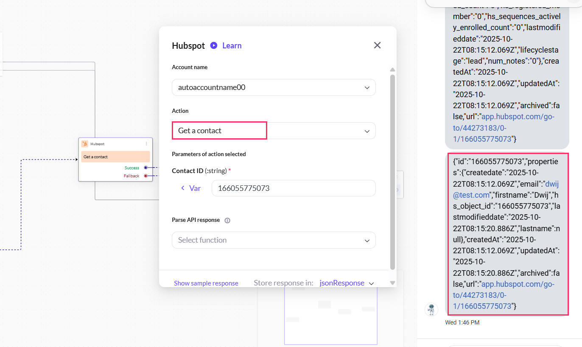The image size is (582, 347).
Task: Open the Learn link in the Hubspot header
Action: pos(232,45)
